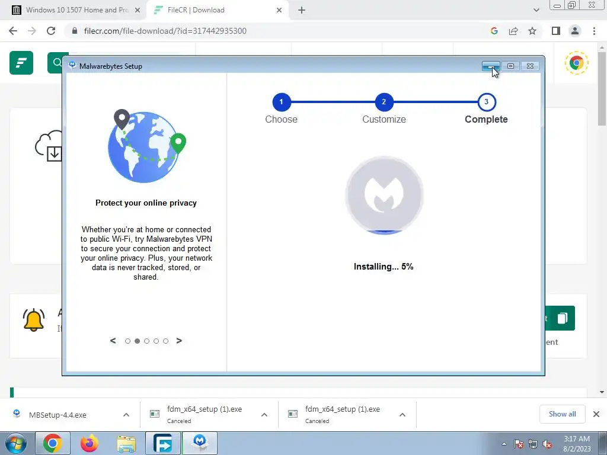Select fifth carousel dot

(166, 341)
